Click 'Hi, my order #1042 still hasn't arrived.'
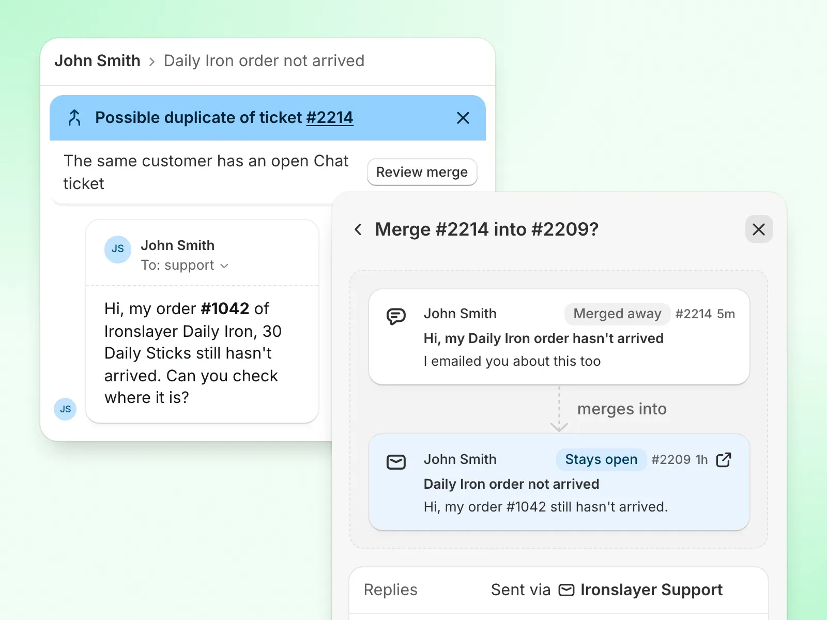 [546, 507]
